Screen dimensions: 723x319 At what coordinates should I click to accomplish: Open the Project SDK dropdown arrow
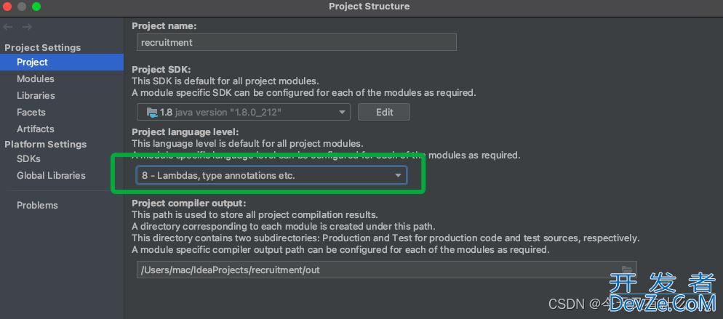tap(342, 112)
